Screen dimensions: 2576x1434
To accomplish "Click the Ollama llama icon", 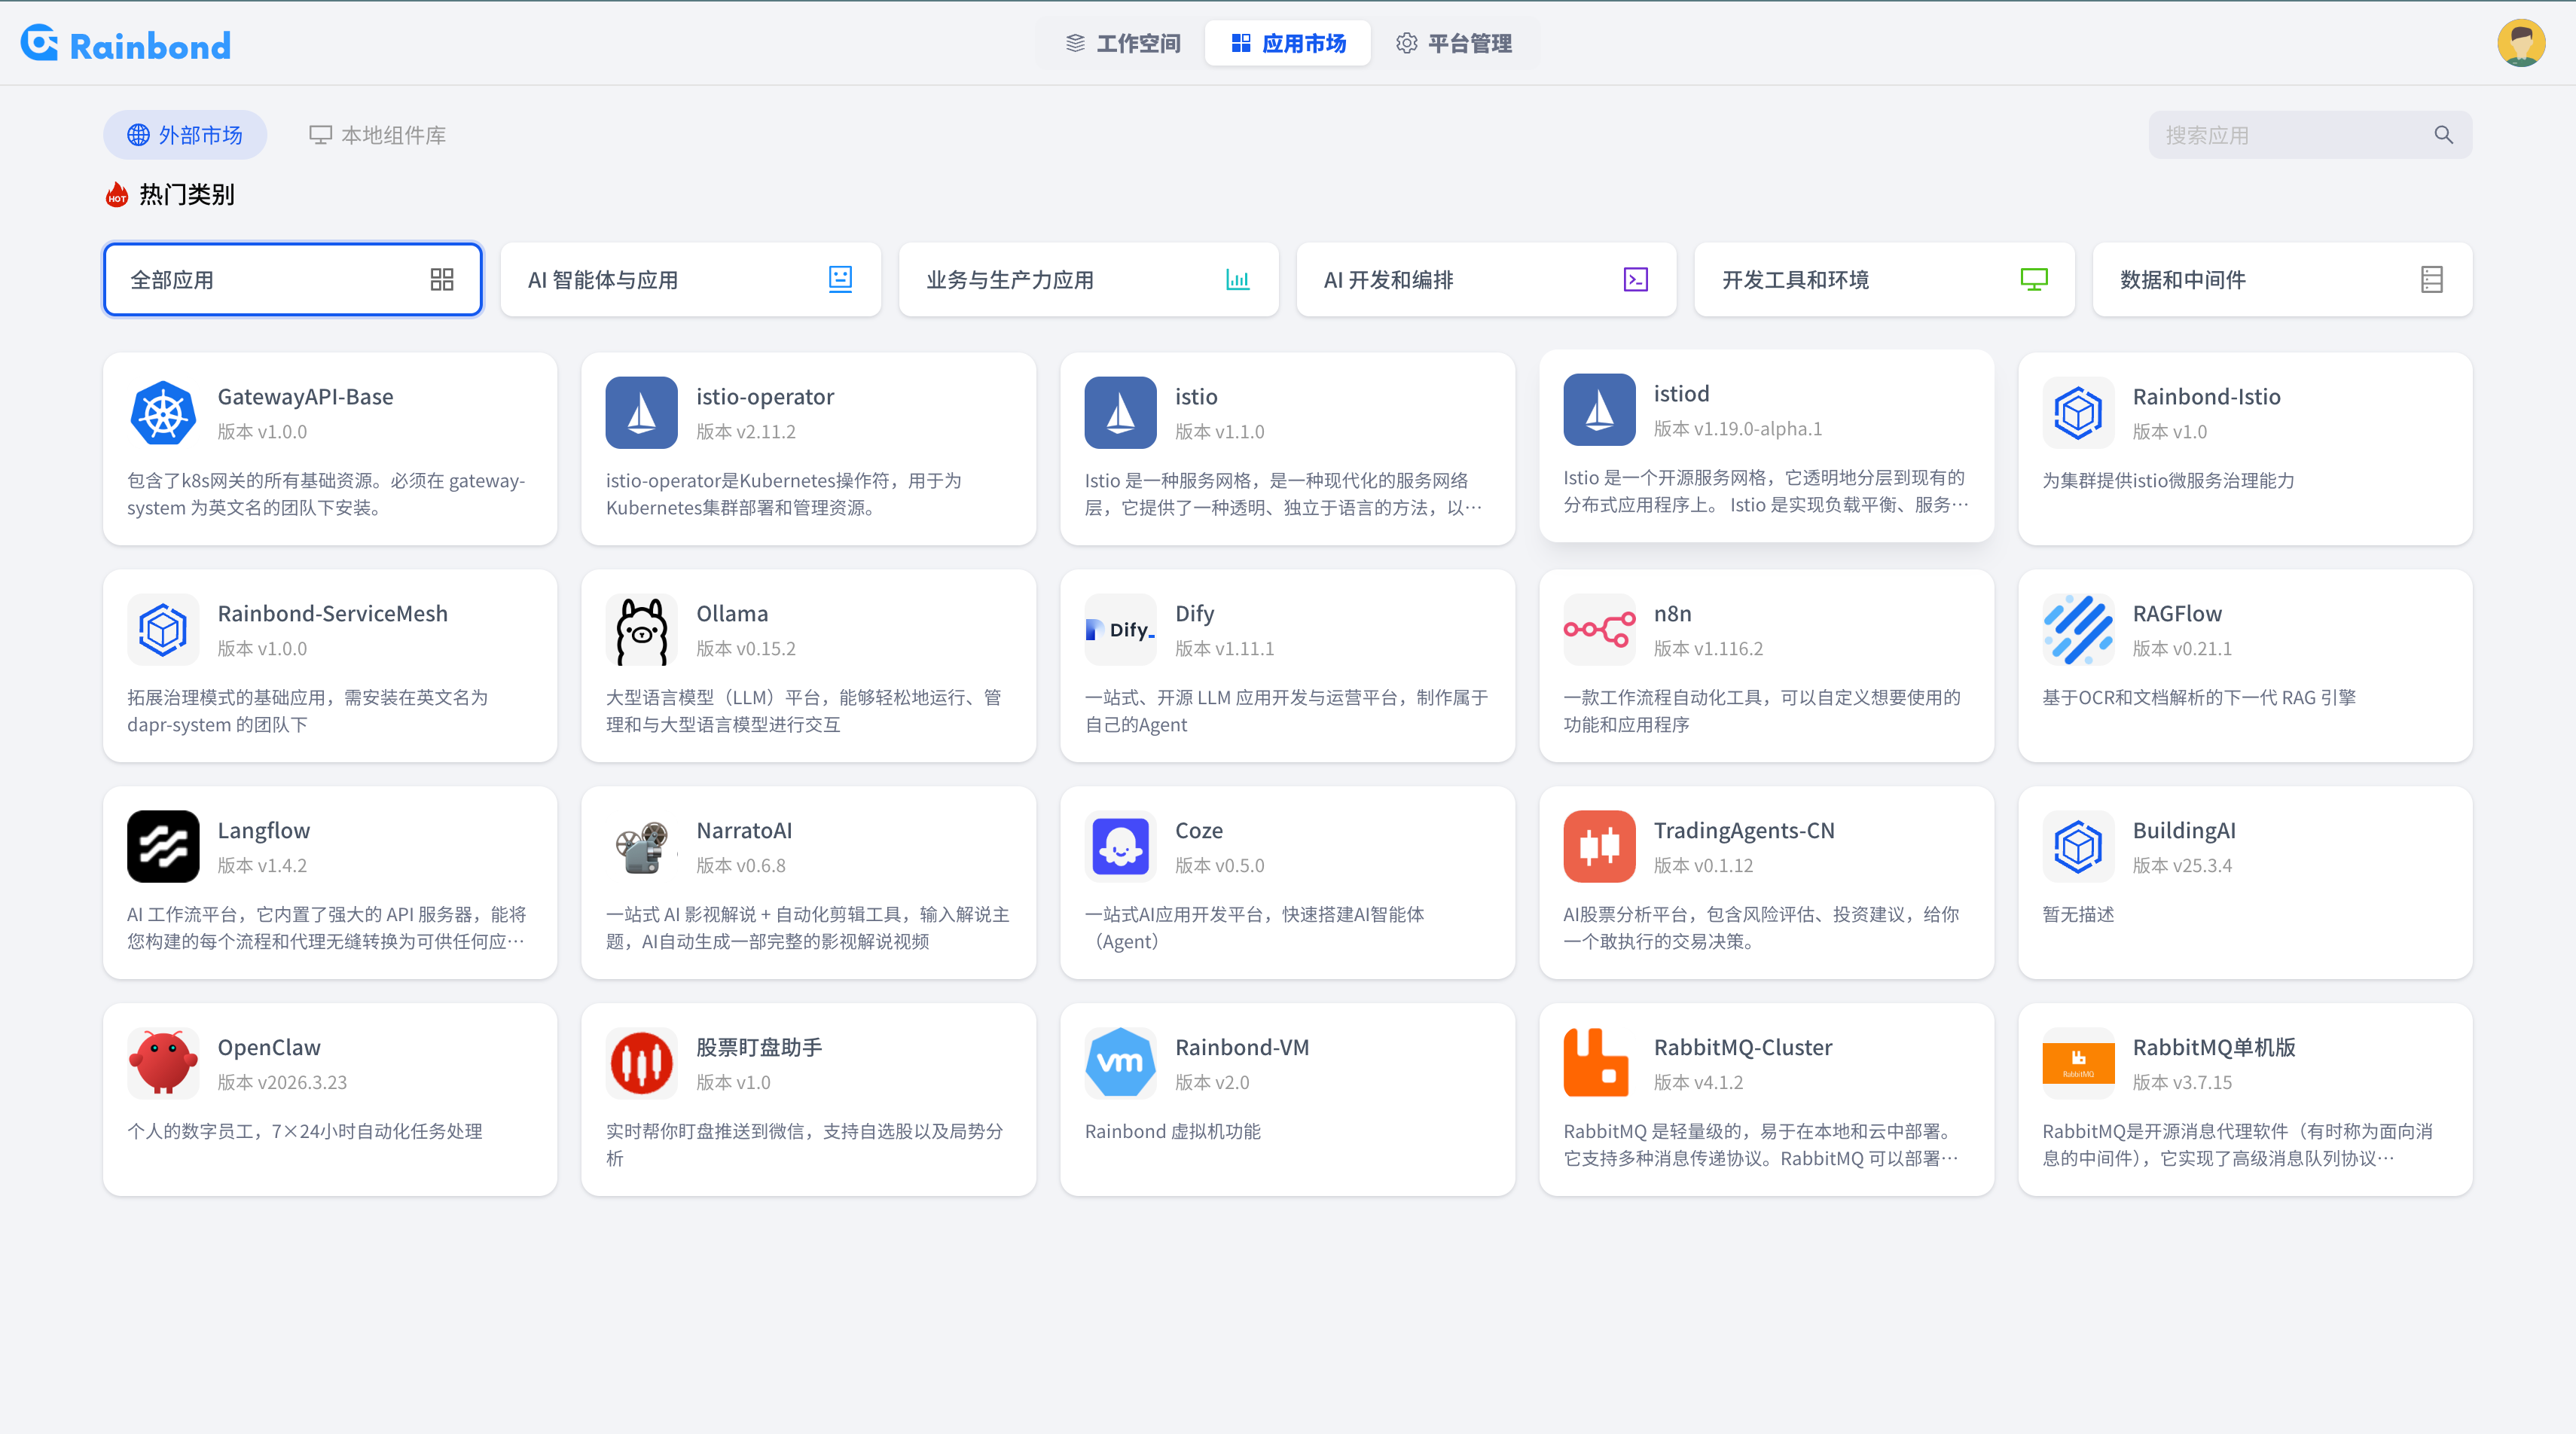I will pyautogui.click(x=641, y=630).
